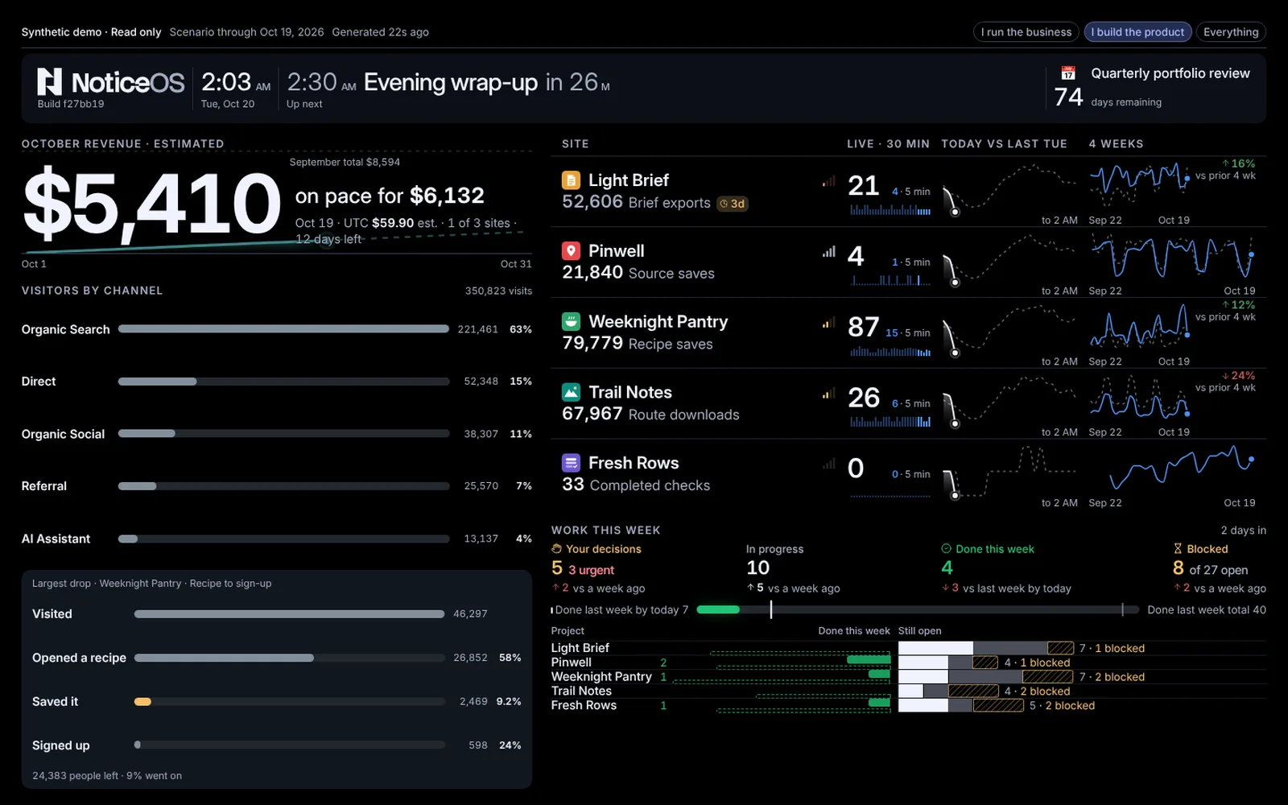Viewport: 1288px width, 805px height.
Task: Click the 'Build f27bb19' label
Action: pyautogui.click(x=71, y=104)
